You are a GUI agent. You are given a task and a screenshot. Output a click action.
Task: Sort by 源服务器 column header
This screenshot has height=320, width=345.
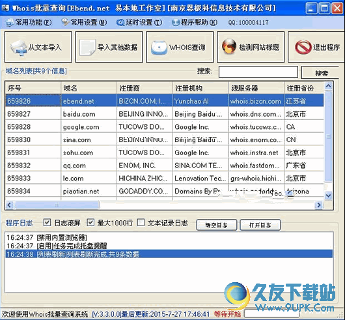(256, 89)
